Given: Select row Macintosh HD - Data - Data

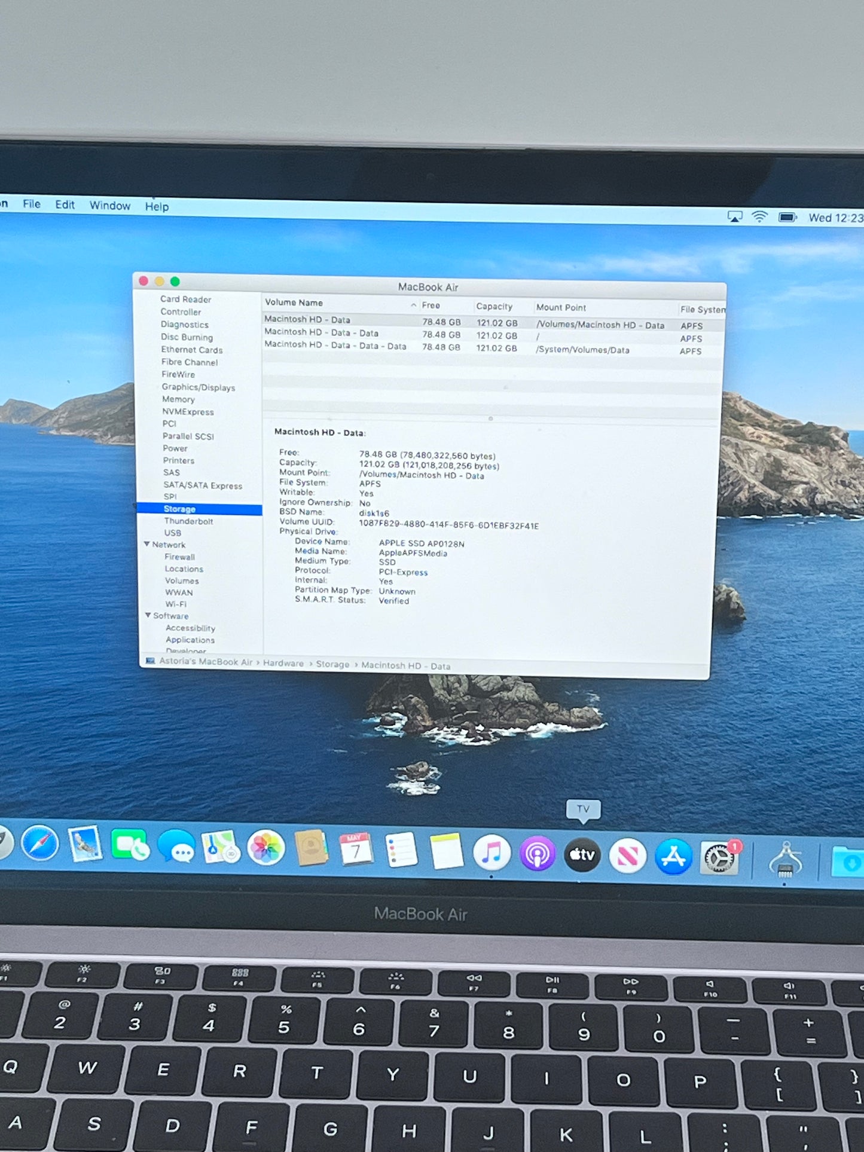Looking at the screenshot, I should pyautogui.click(x=493, y=335).
